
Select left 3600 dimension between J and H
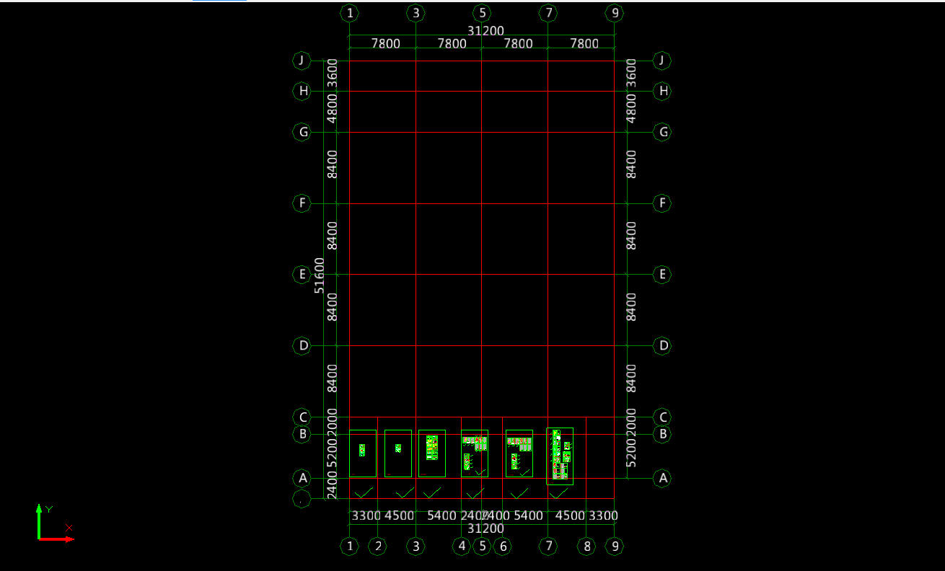332,73
